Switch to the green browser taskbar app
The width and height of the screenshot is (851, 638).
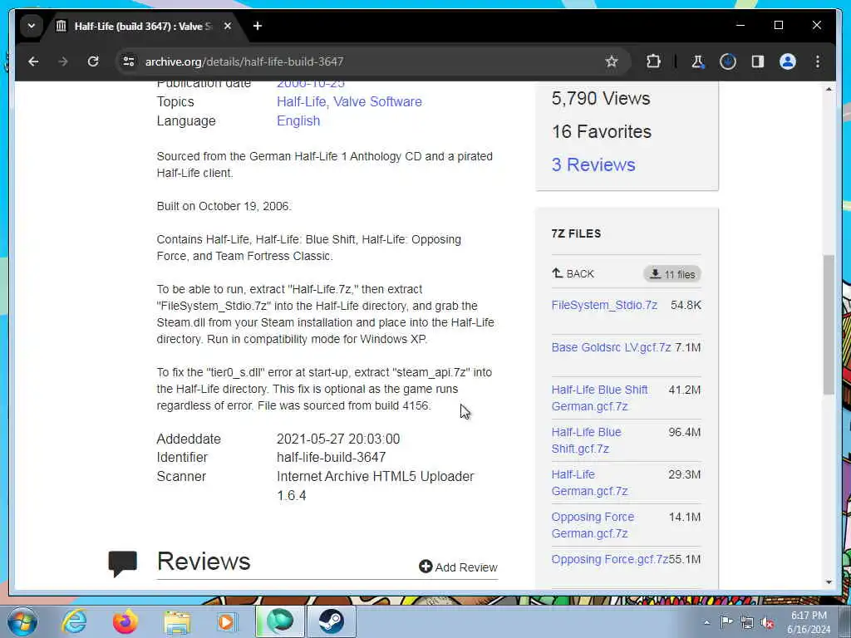point(279,621)
